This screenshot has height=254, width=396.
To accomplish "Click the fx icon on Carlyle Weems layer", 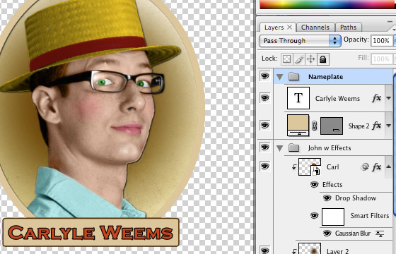I will (376, 98).
